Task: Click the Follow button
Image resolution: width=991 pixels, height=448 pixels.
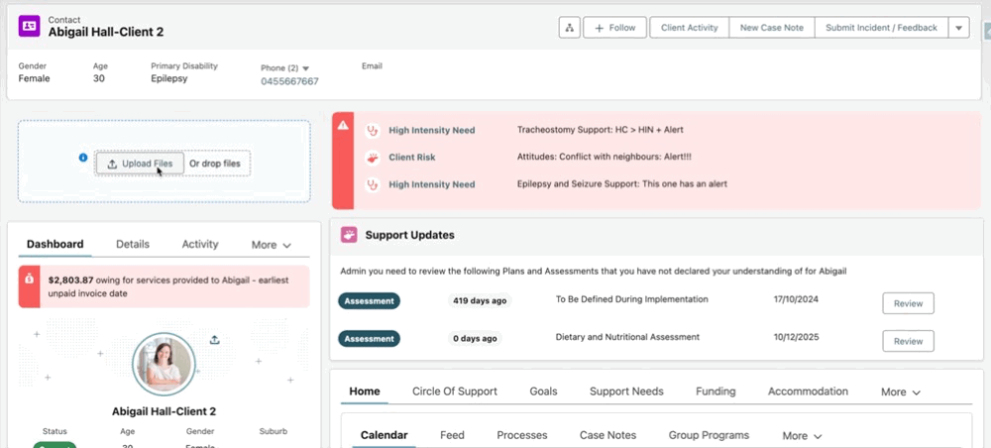Action: (x=614, y=28)
